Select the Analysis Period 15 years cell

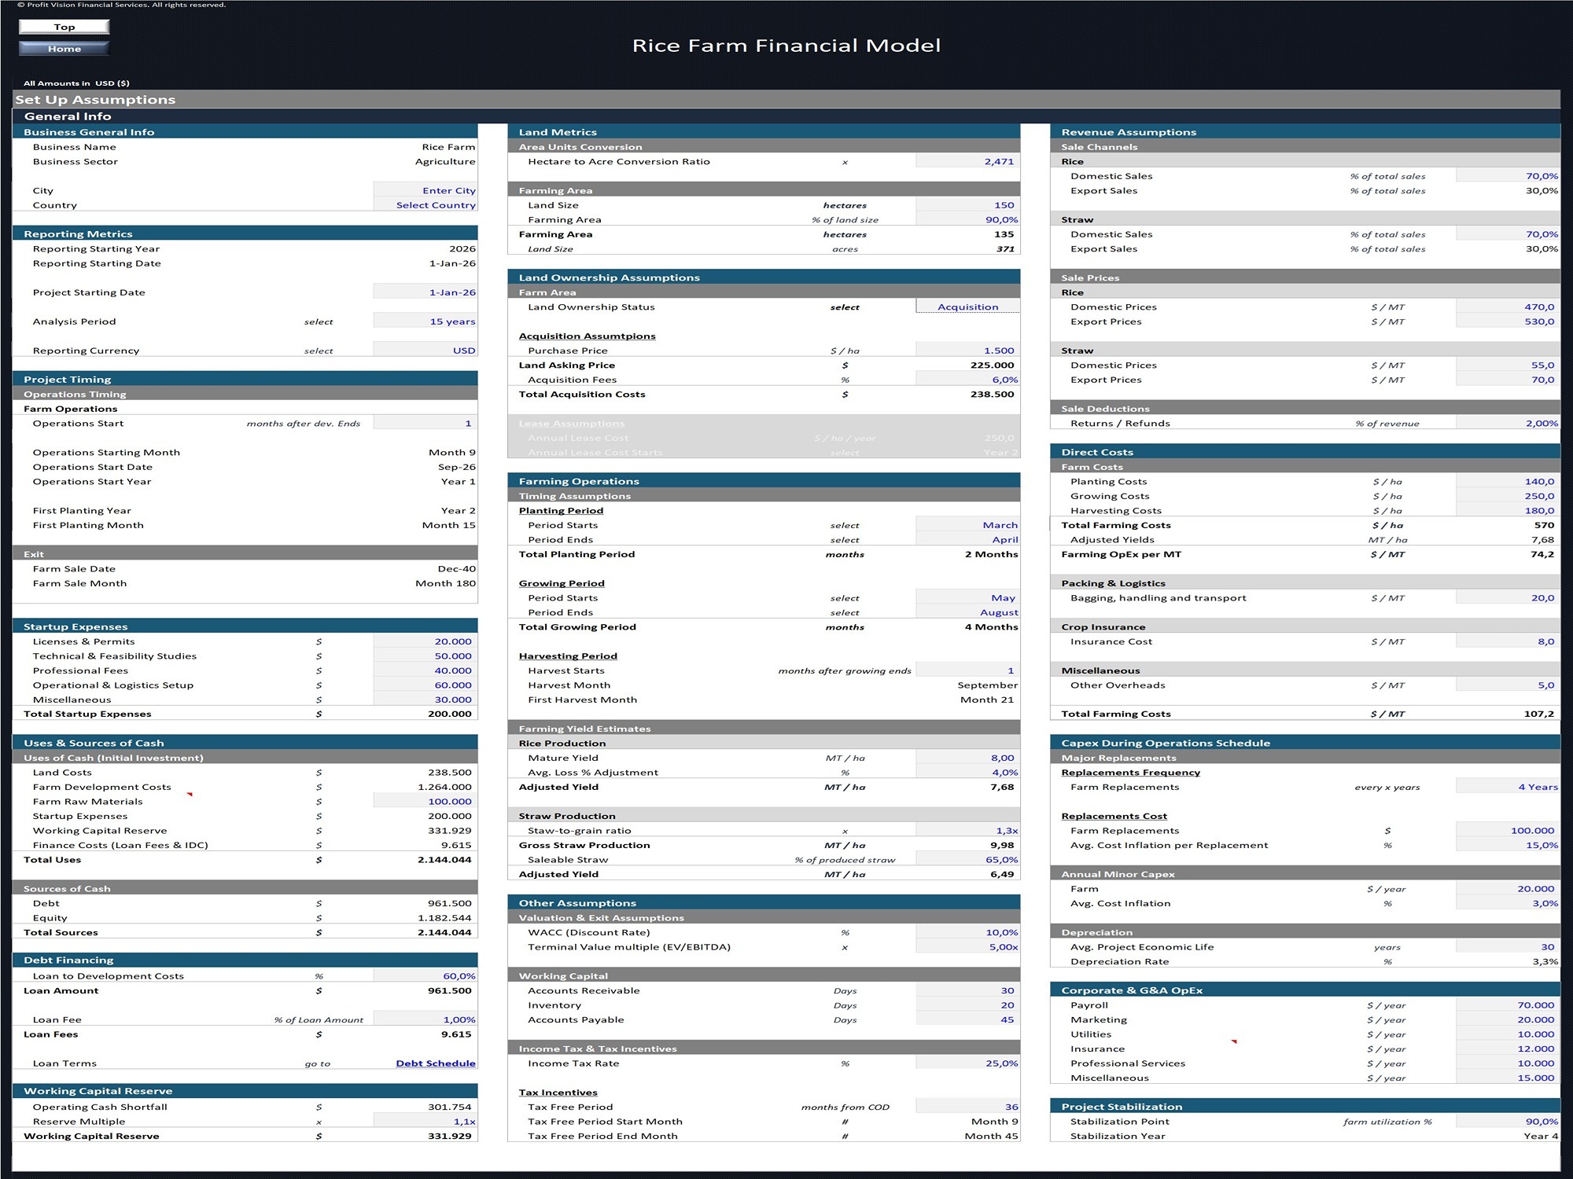(x=425, y=321)
